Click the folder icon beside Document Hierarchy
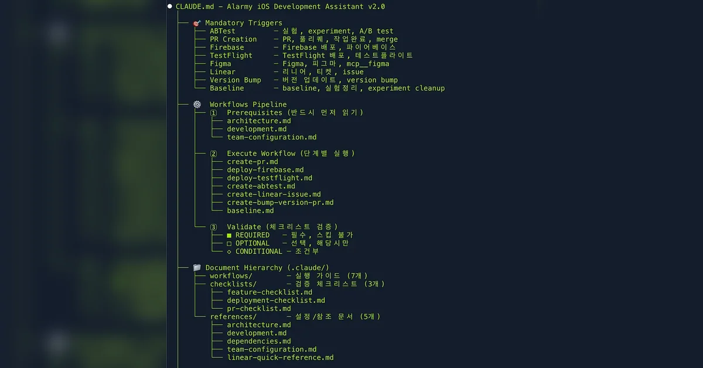Image resolution: width=703 pixels, height=368 pixels. (197, 268)
